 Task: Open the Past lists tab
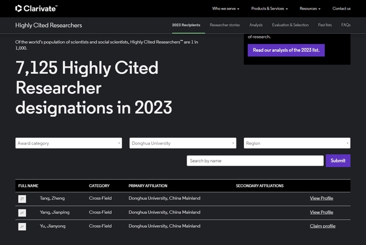pyautogui.click(x=325, y=25)
